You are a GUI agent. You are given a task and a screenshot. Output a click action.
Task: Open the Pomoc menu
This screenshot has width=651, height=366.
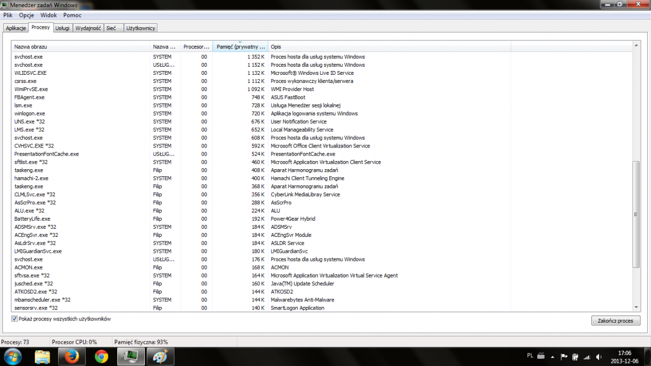72,15
